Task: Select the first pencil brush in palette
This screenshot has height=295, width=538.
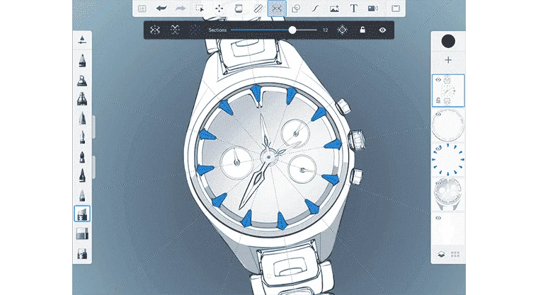Action: click(x=82, y=61)
